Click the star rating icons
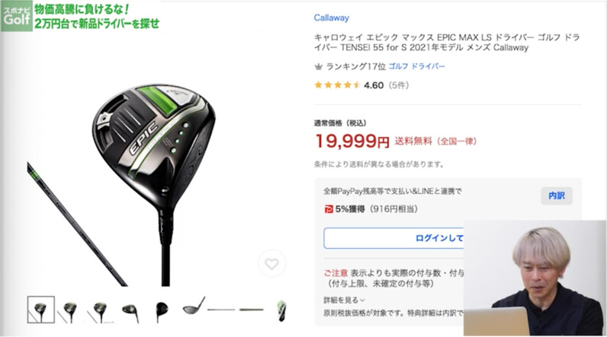Screen dimensions: 607x337 coord(338,85)
